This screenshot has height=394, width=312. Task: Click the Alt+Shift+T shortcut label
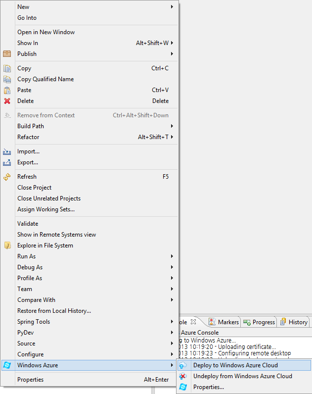pos(153,137)
